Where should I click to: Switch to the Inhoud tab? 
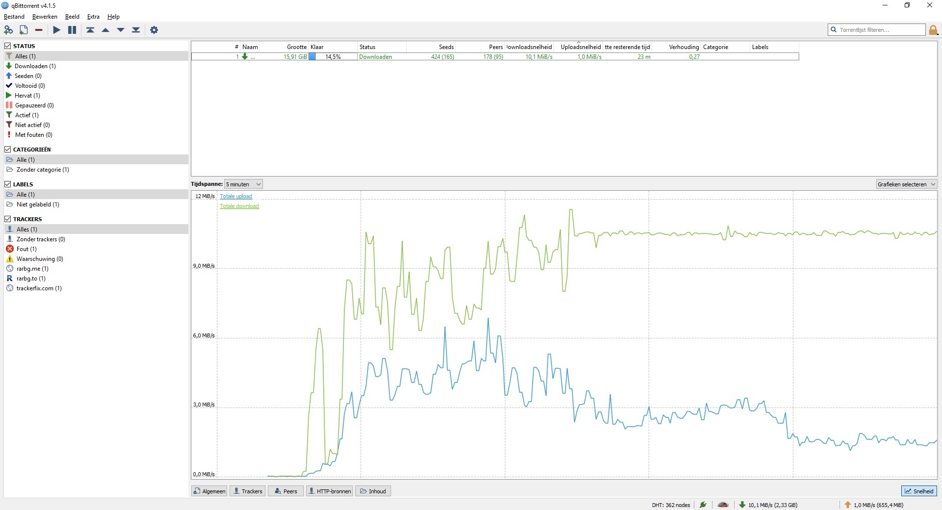click(373, 491)
